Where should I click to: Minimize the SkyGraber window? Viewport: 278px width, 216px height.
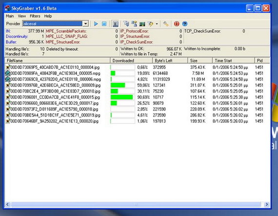coord(249,8)
